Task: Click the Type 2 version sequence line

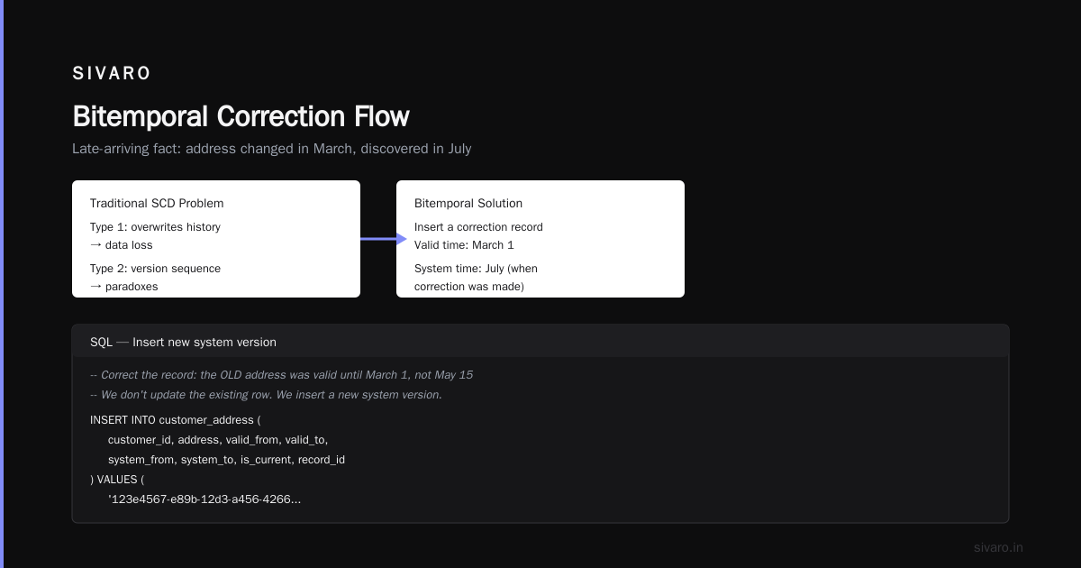Action: tap(155, 269)
